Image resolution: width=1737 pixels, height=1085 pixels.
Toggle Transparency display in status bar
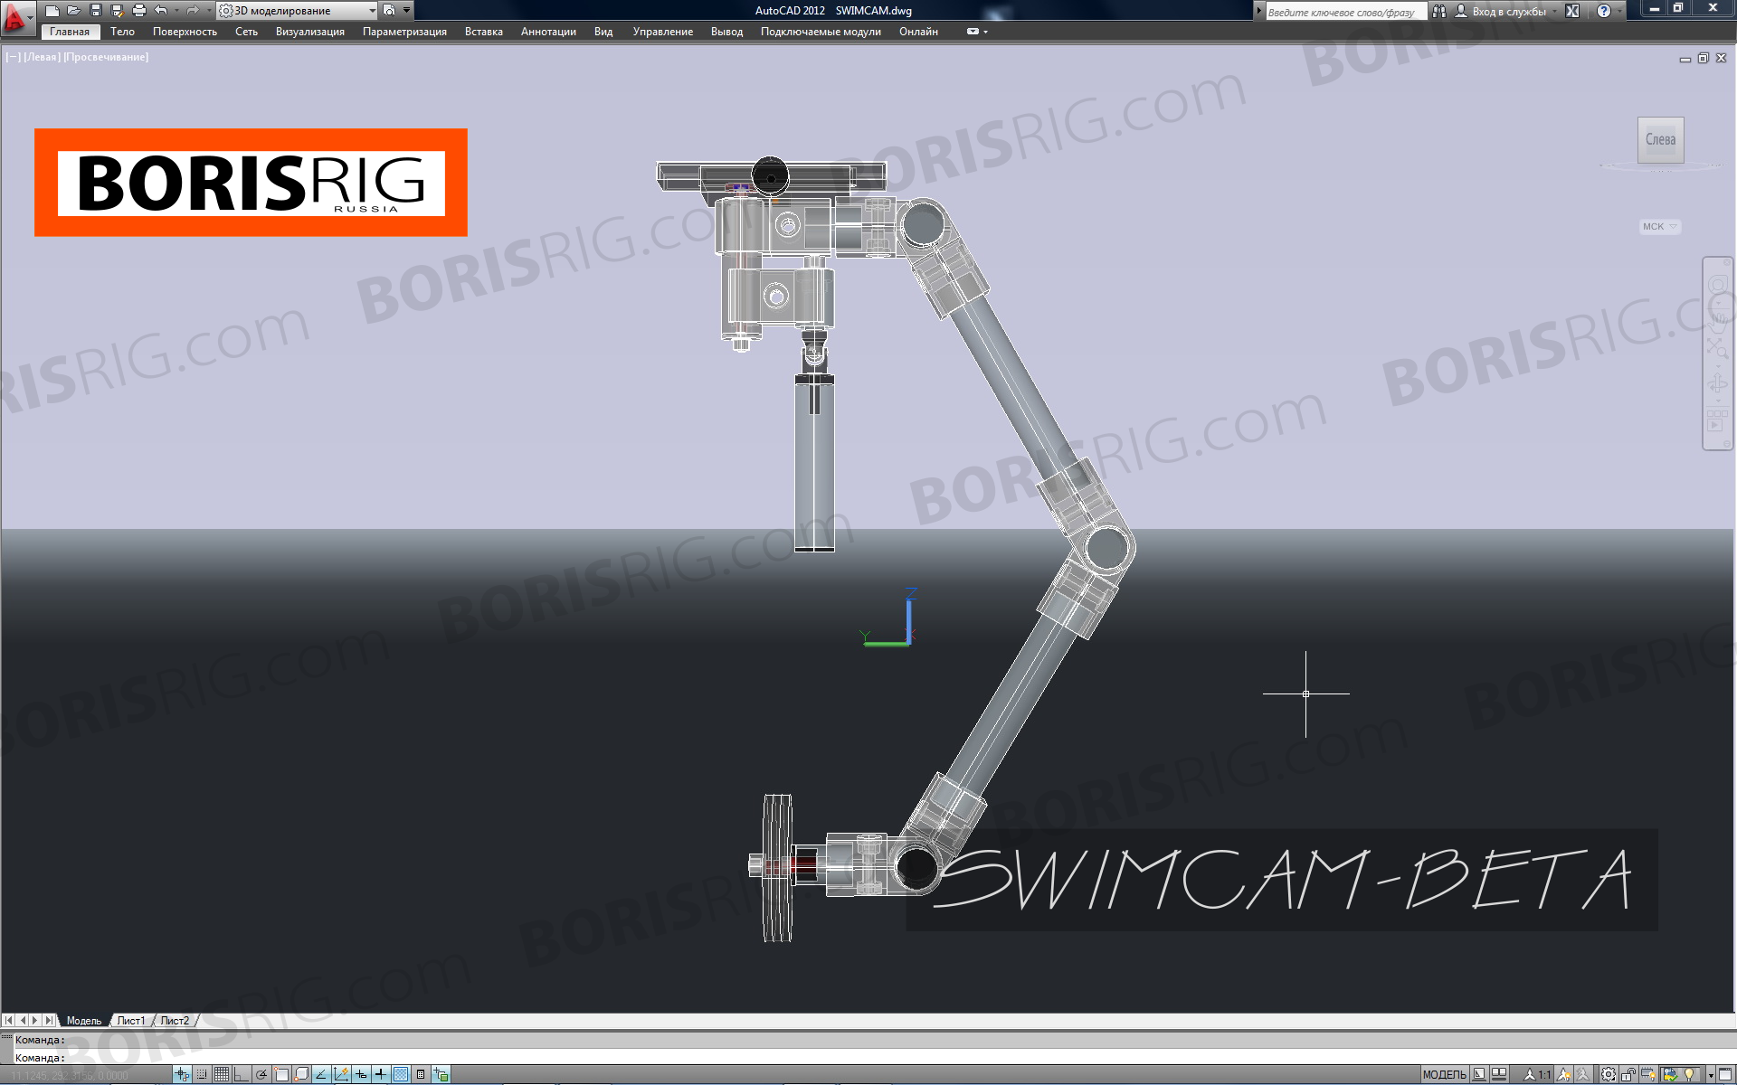coord(401,1075)
